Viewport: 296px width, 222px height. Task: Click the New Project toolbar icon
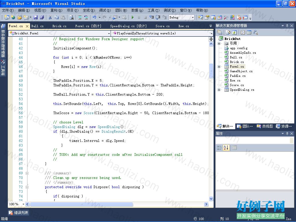[x=7, y=17]
